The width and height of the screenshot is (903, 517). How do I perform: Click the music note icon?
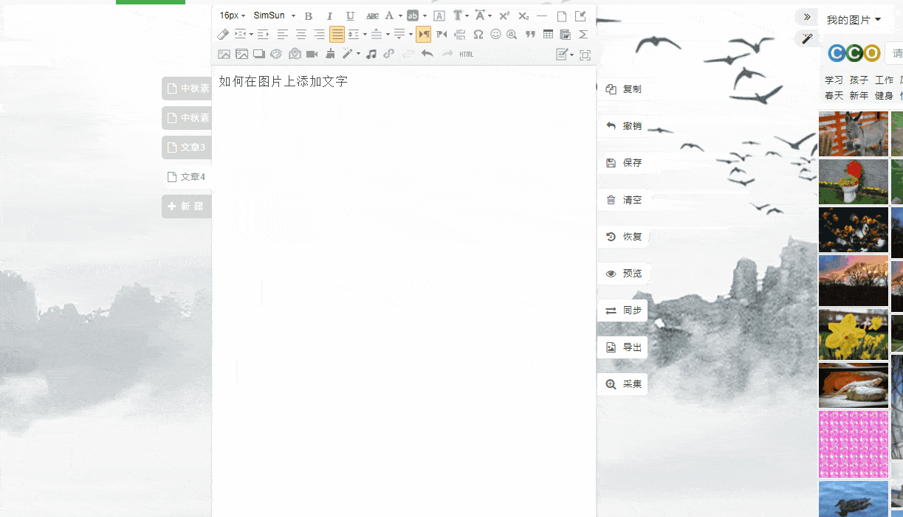click(x=371, y=54)
